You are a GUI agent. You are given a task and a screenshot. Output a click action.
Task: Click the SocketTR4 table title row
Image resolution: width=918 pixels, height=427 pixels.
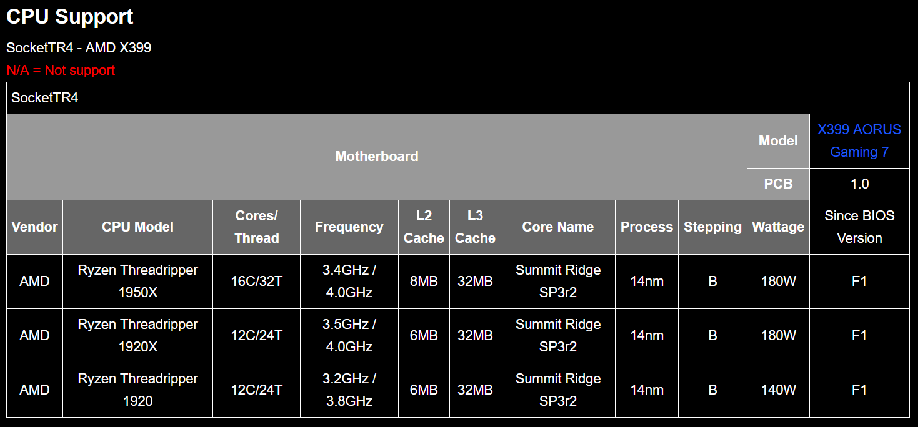tap(458, 98)
